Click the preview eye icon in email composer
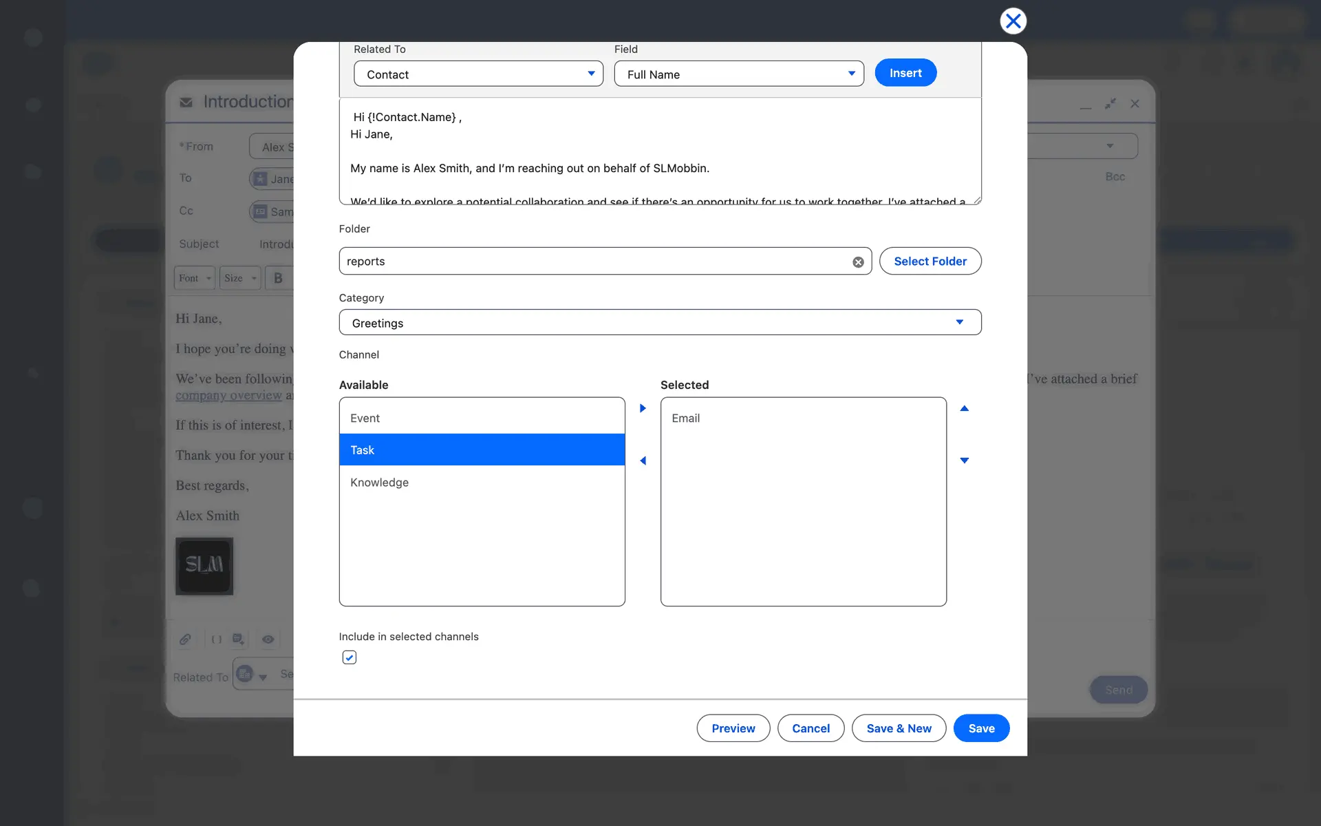The height and width of the screenshot is (826, 1321). point(268,639)
